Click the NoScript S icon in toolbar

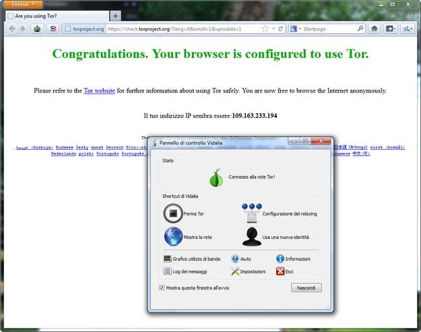tap(53, 29)
